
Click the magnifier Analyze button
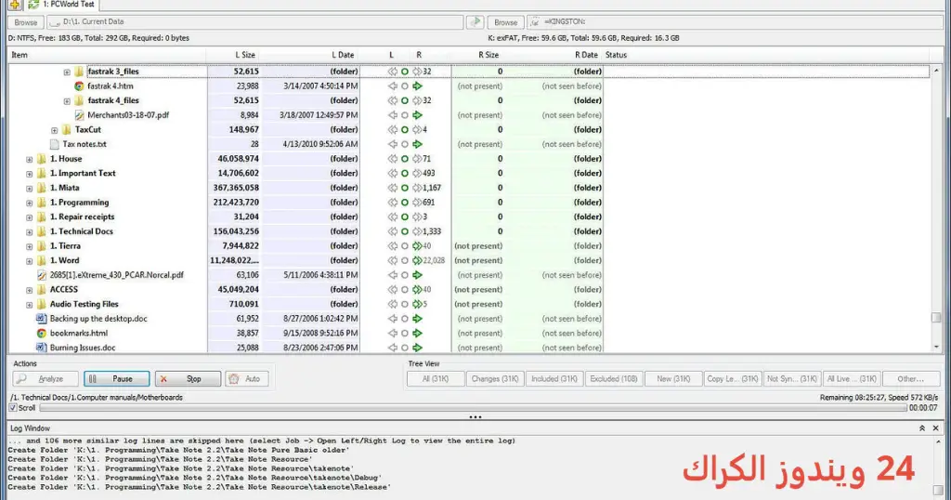click(x=46, y=378)
